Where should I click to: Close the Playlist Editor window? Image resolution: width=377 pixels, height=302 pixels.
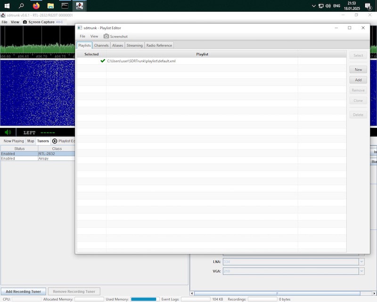pyautogui.click(x=363, y=28)
